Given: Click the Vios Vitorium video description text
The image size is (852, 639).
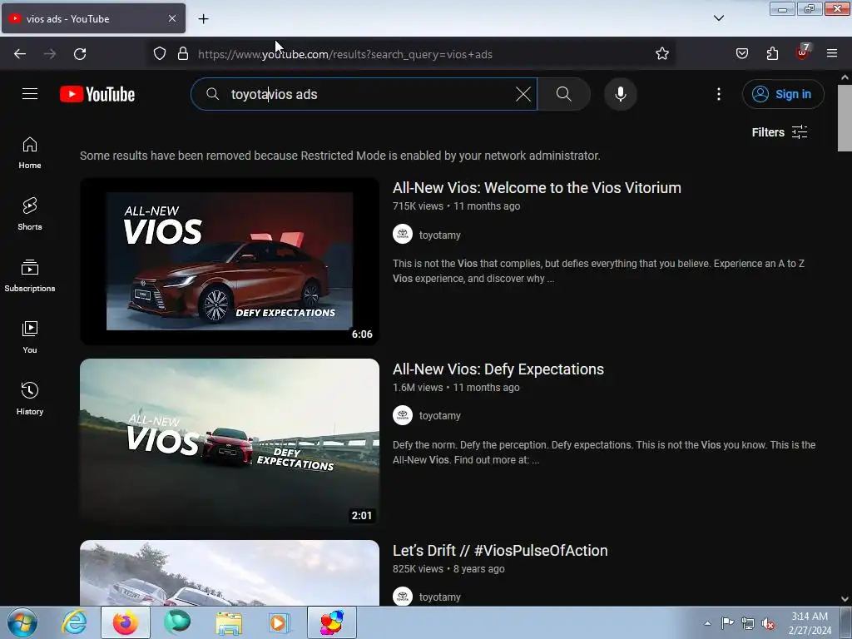Looking at the screenshot, I should point(598,271).
